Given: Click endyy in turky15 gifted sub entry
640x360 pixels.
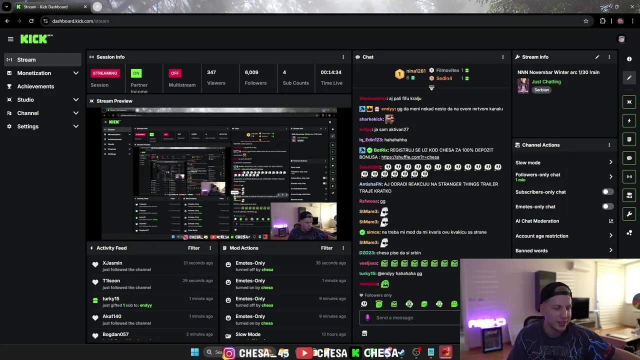Looking at the screenshot, I should click(145, 305).
